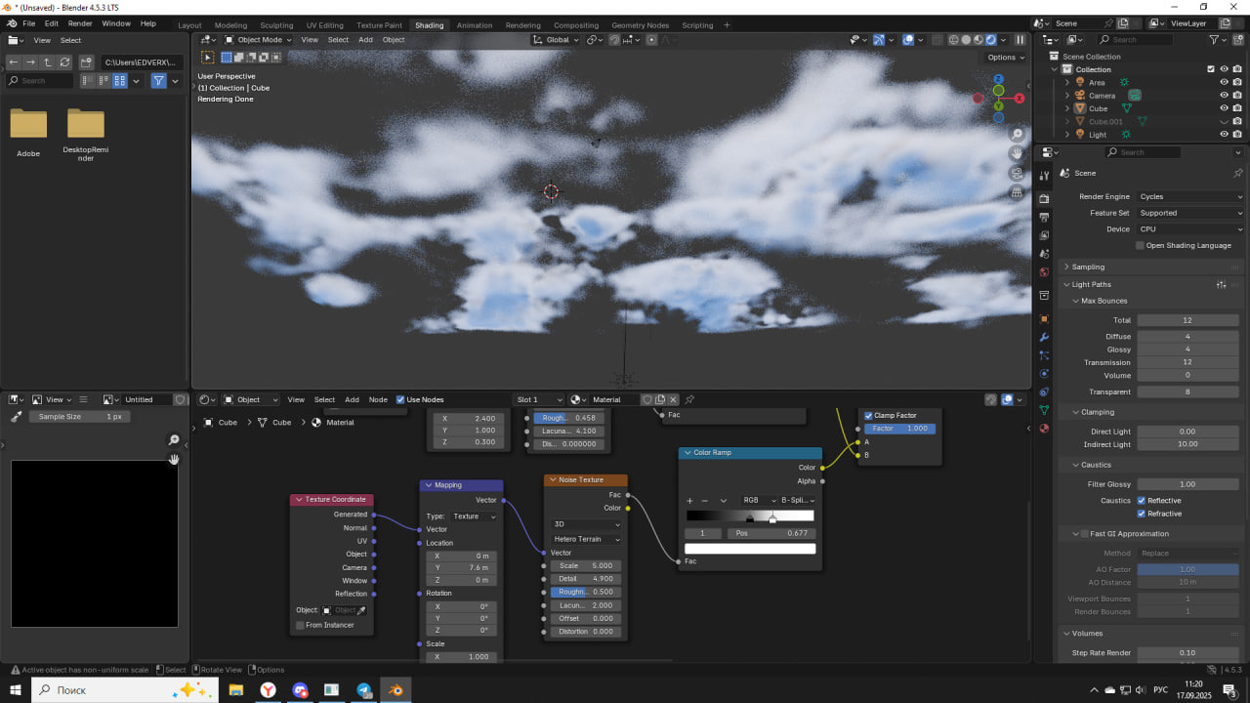Click the outliner filter funnel icon
This screenshot has height=703, width=1250.
(x=1215, y=40)
